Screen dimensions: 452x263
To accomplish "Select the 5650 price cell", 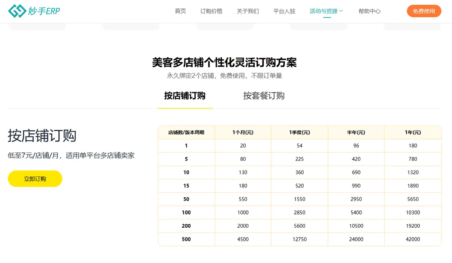I will coord(413,199).
